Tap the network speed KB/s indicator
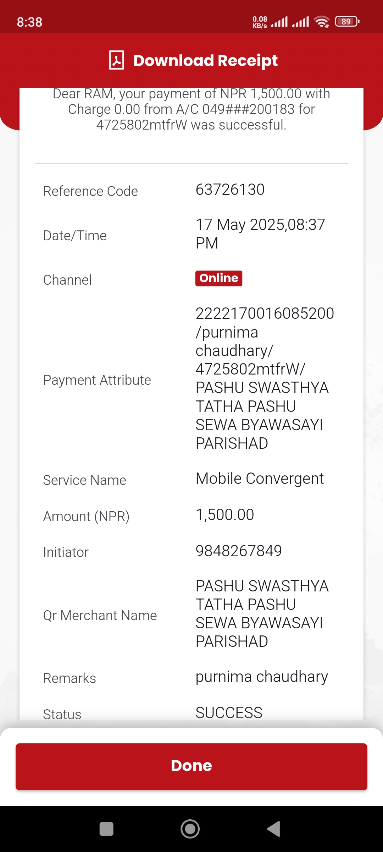This screenshot has height=852, width=383. pos(260,22)
